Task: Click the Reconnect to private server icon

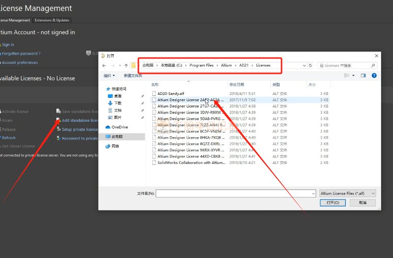Action: tap(58, 139)
